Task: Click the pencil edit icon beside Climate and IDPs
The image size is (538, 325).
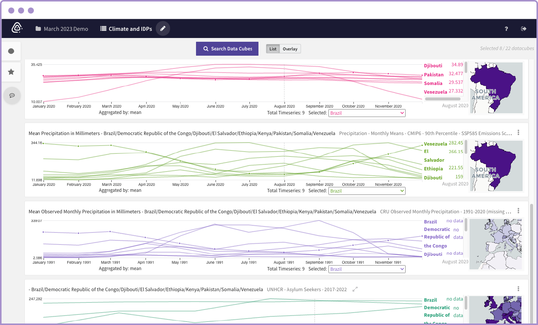Action: (163, 29)
